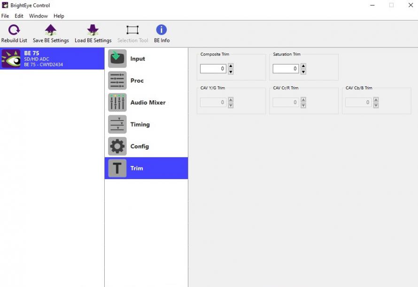The height and width of the screenshot is (287, 418).
Task: Click the Rebuild List label
Action: tap(14, 40)
